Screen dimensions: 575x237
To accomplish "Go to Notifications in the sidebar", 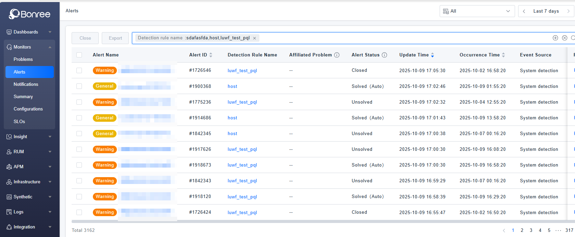I will click(26, 84).
